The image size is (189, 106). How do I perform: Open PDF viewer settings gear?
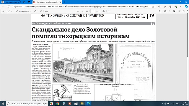click(x=184, y=11)
